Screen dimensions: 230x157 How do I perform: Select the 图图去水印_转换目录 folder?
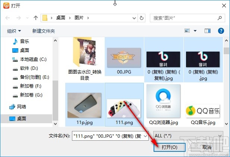pos(85,59)
